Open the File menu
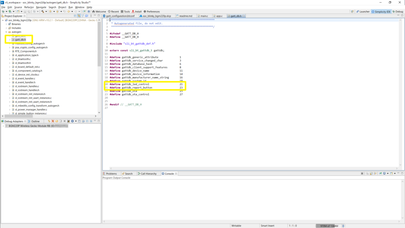Screen dimensions: 405x228 [3, 7]
